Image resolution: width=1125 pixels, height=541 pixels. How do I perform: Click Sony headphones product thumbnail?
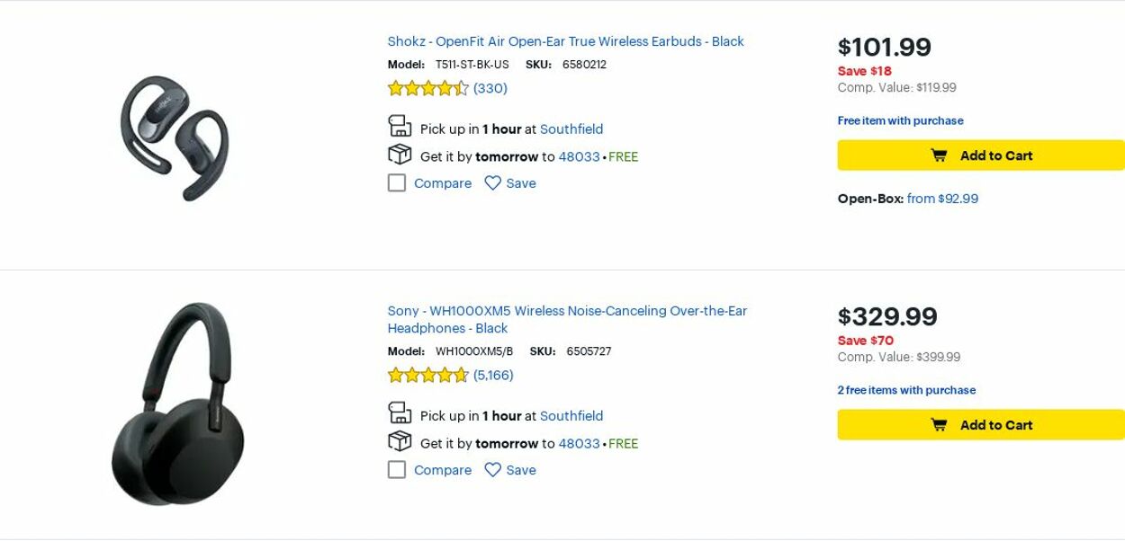pos(177,404)
